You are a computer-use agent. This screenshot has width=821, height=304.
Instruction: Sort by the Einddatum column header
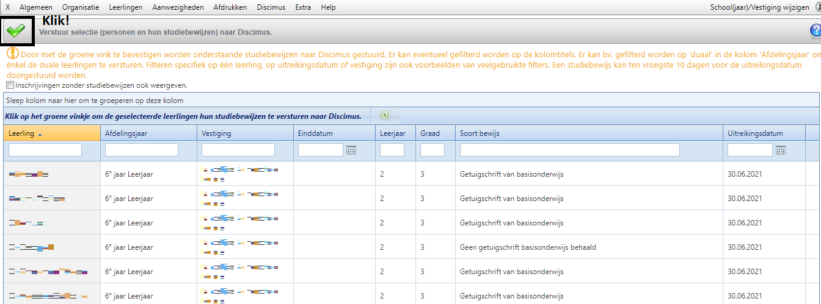click(x=334, y=133)
